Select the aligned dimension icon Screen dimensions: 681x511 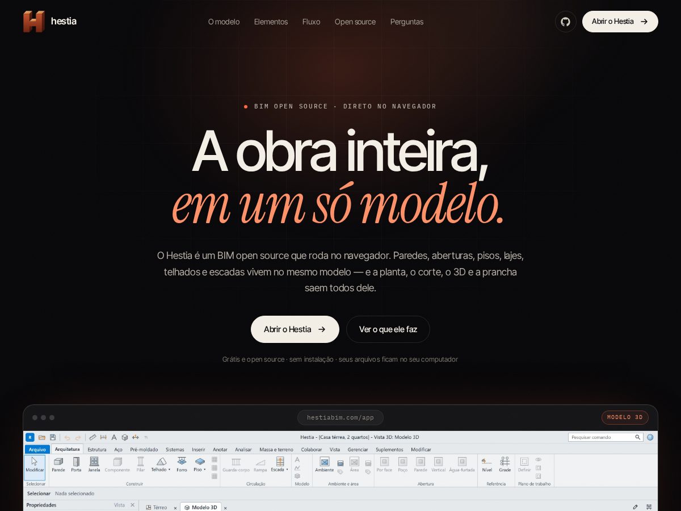(x=103, y=437)
